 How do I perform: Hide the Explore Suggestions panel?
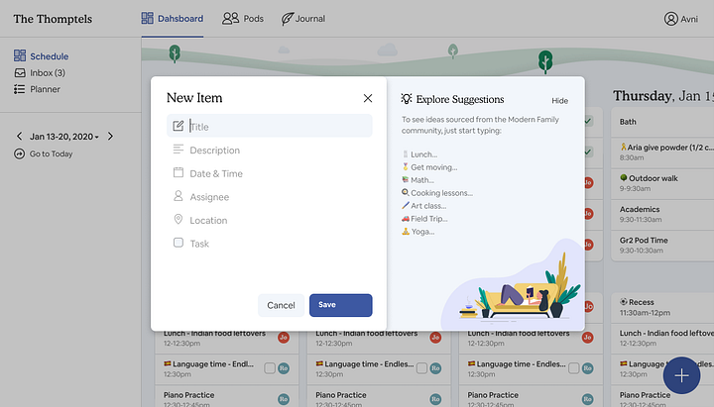[559, 100]
